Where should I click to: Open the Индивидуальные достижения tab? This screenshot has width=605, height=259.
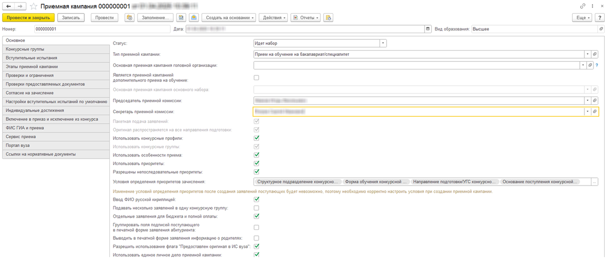(x=55, y=110)
